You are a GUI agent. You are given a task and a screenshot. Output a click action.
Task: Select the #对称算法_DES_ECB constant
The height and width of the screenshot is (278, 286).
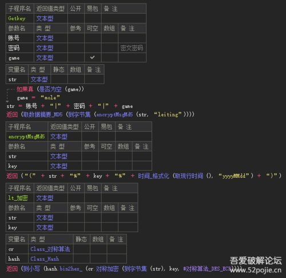[x=208, y=269]
